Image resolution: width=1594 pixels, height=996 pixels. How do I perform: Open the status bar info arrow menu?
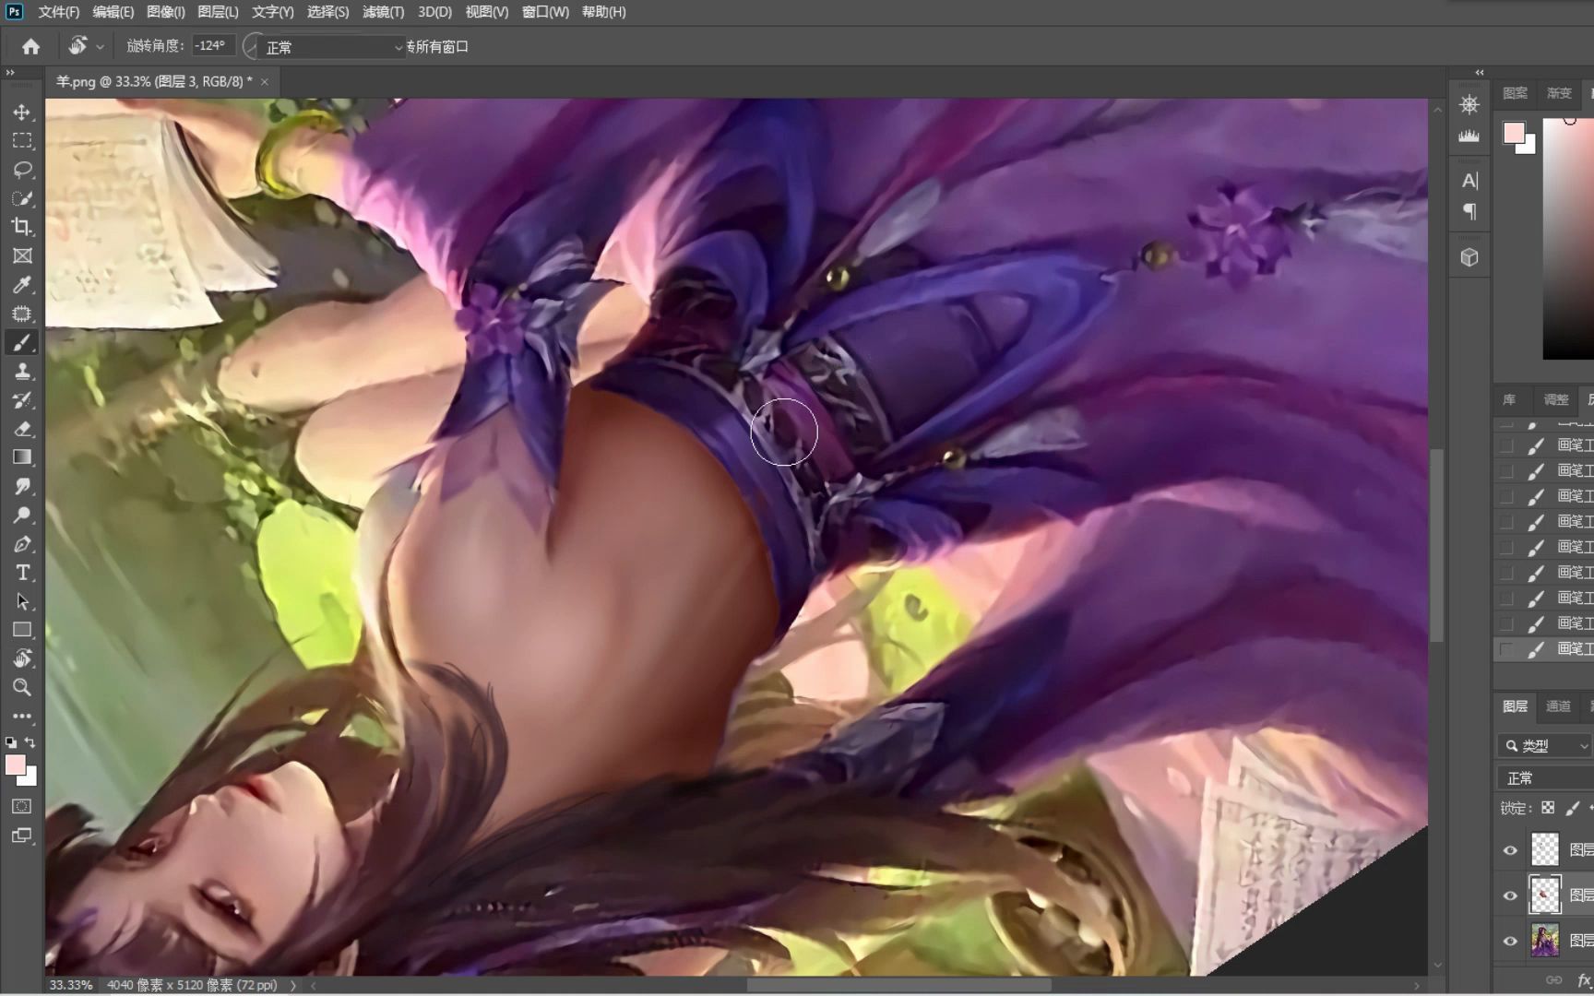[293, 985]
